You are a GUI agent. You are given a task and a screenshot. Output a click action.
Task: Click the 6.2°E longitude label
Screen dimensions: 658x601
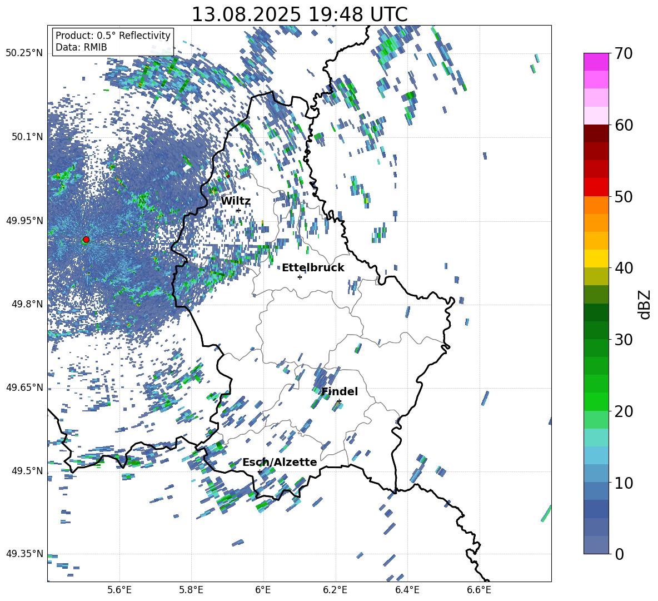point(335,590)
